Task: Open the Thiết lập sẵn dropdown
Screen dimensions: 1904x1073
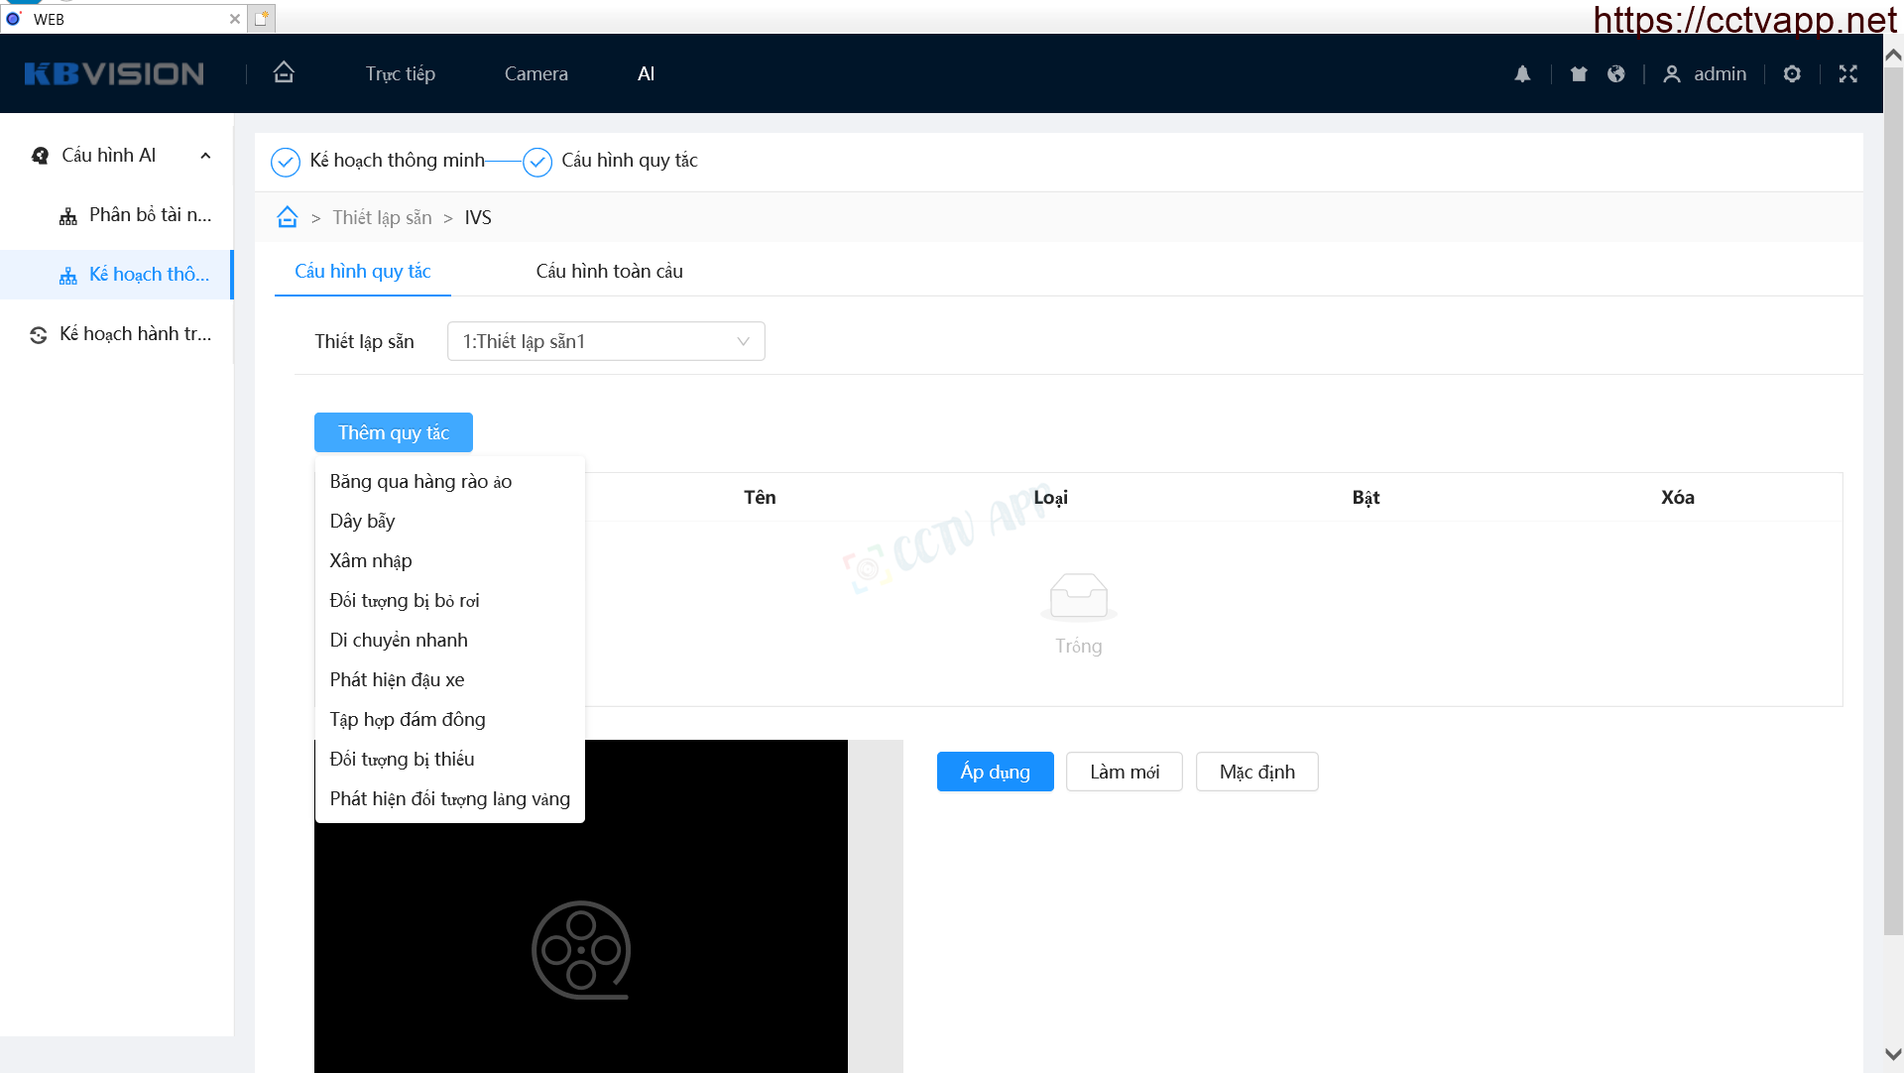Action: pos(605,341)
